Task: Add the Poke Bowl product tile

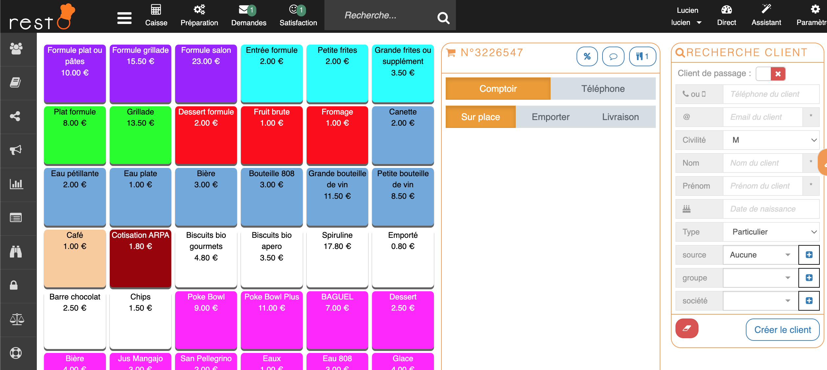Action: 206,319
